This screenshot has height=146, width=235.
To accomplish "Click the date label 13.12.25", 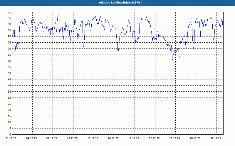I will (x=93, y=138).
